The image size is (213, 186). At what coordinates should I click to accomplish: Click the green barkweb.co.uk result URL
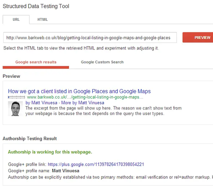(x=85, y=97)
